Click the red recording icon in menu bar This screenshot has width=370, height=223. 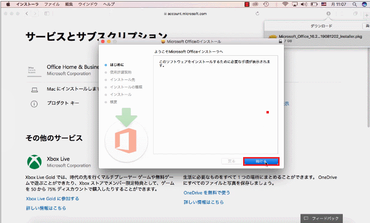(x=247, y=4)
